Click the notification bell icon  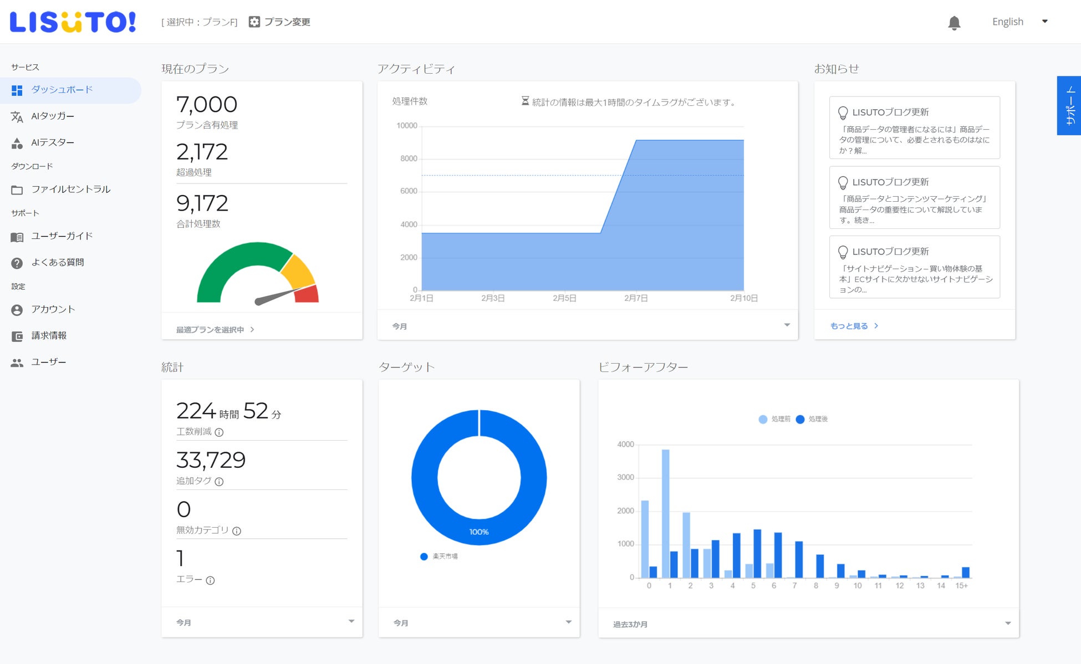pos(954,23)
